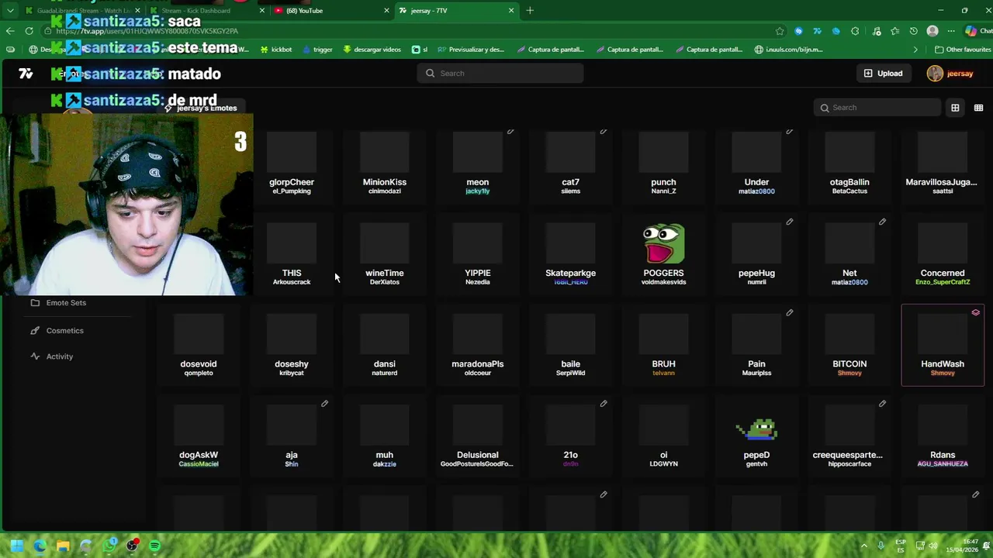This screenshot has height=558, width=993.
Task: Open Spotify from the taskbar
Action: pyautogui.click(x=154, y=546)
